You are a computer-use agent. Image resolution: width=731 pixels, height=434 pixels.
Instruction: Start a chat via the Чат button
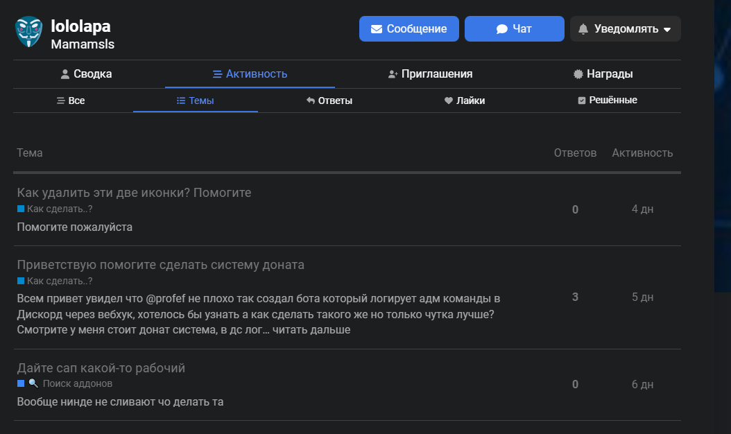514,29
